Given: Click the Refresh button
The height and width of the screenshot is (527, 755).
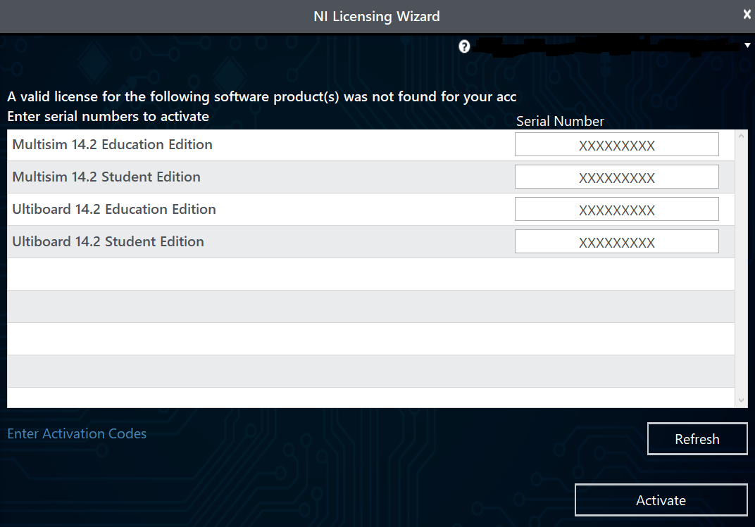Looking at the screenshot, I should 697,439.
